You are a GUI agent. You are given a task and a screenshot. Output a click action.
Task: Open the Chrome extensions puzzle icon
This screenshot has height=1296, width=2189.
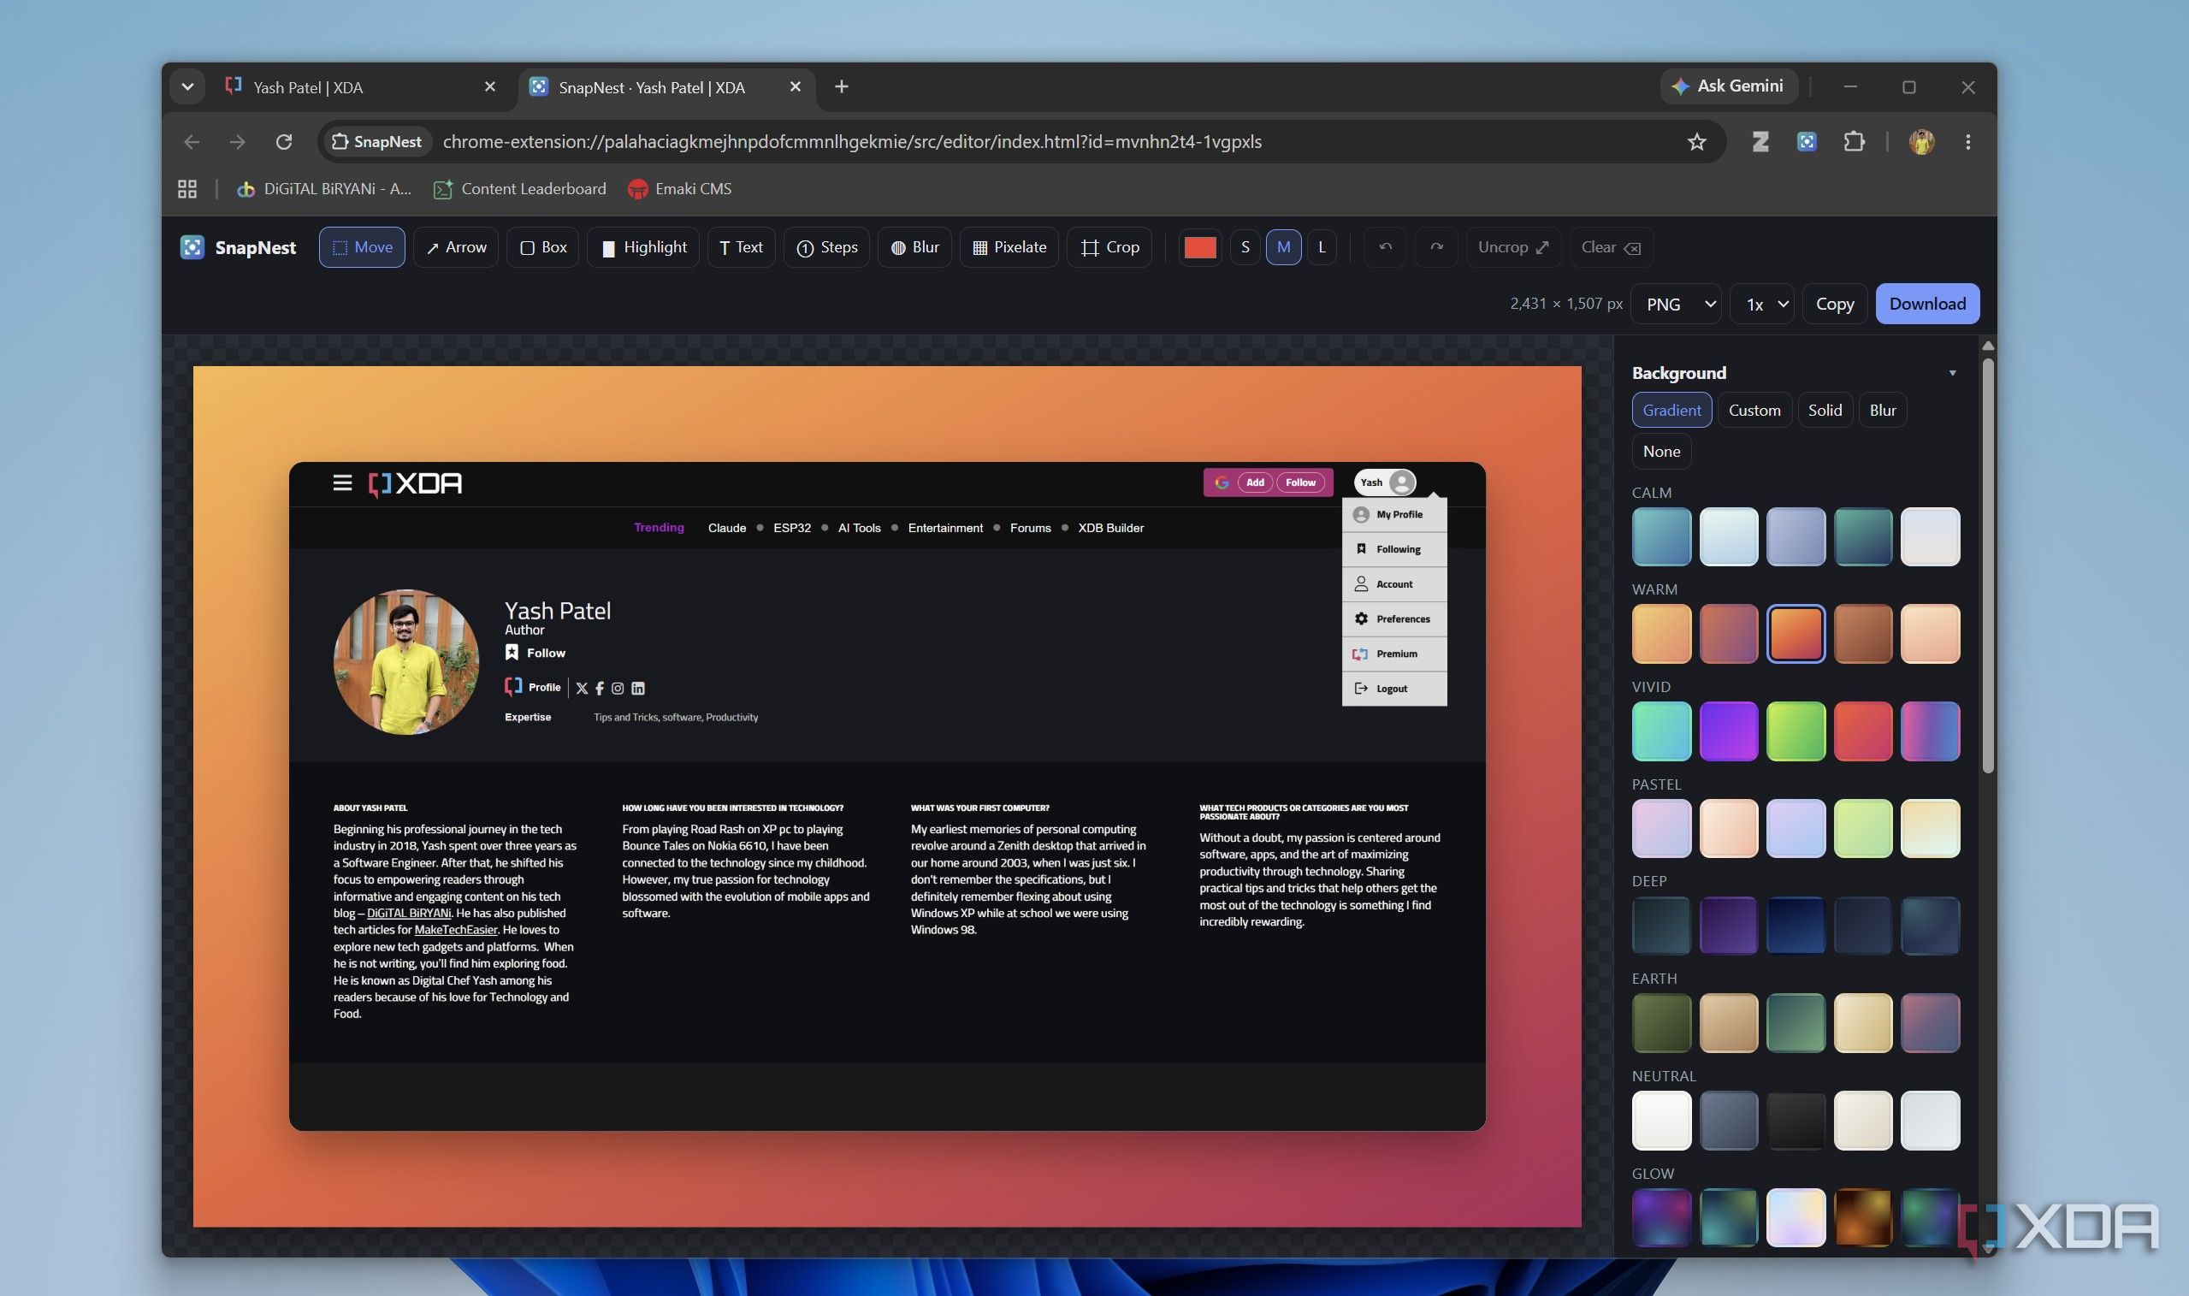tap(1854, 141)
